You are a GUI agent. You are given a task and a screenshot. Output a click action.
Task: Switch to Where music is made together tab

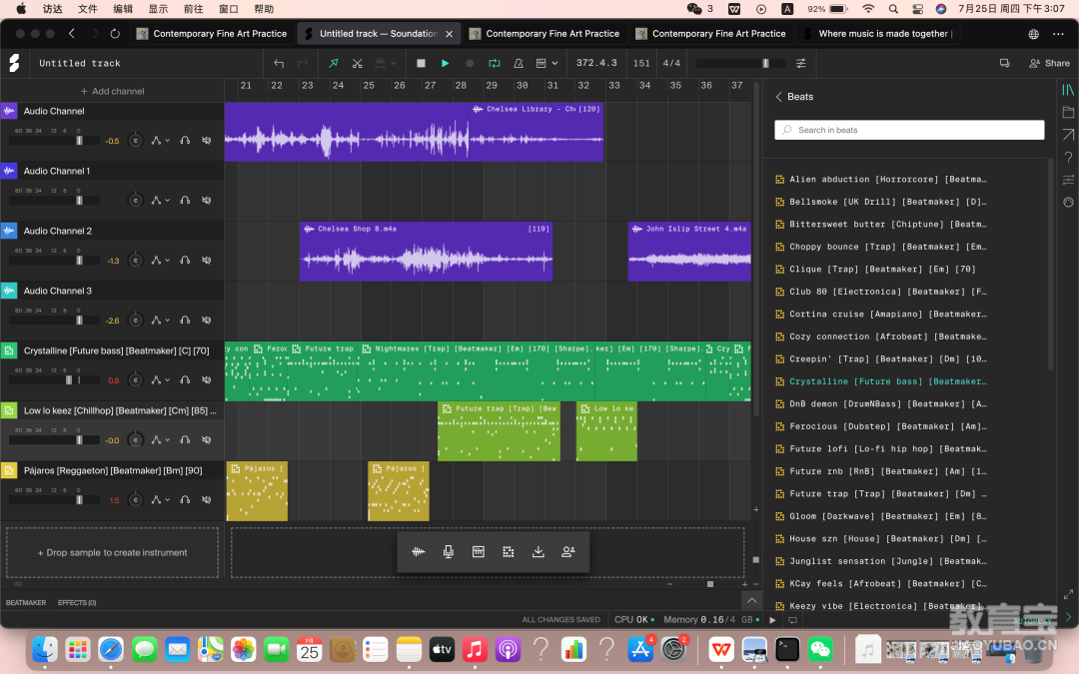(x=879, y=34)
